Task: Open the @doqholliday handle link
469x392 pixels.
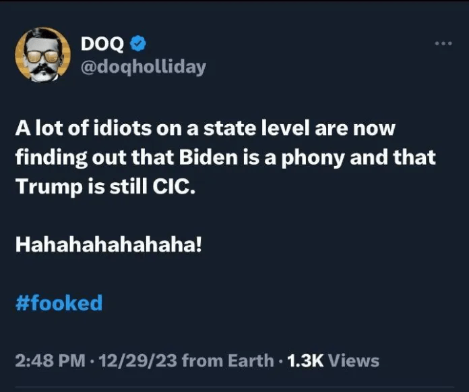Action: point(143,66)
